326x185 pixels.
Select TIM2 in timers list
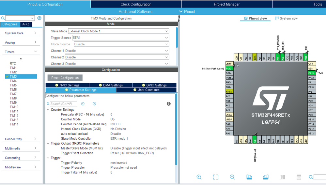pos(13,72)
